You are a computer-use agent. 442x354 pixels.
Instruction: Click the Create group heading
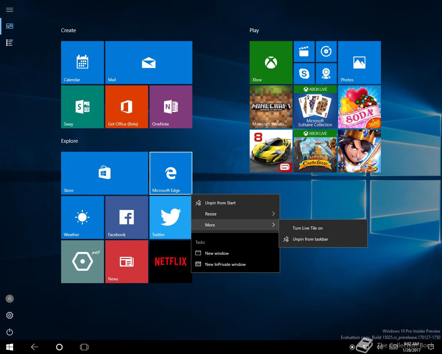[68, 30]
